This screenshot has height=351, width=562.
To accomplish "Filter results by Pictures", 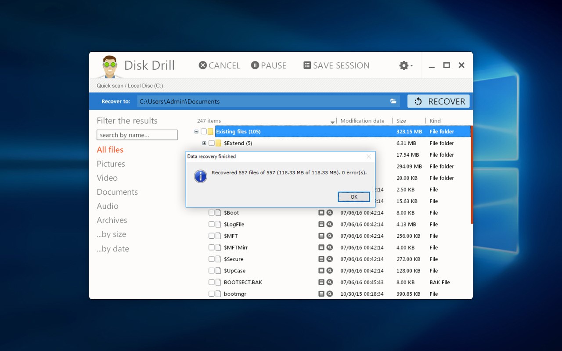I will click(111, 164).
